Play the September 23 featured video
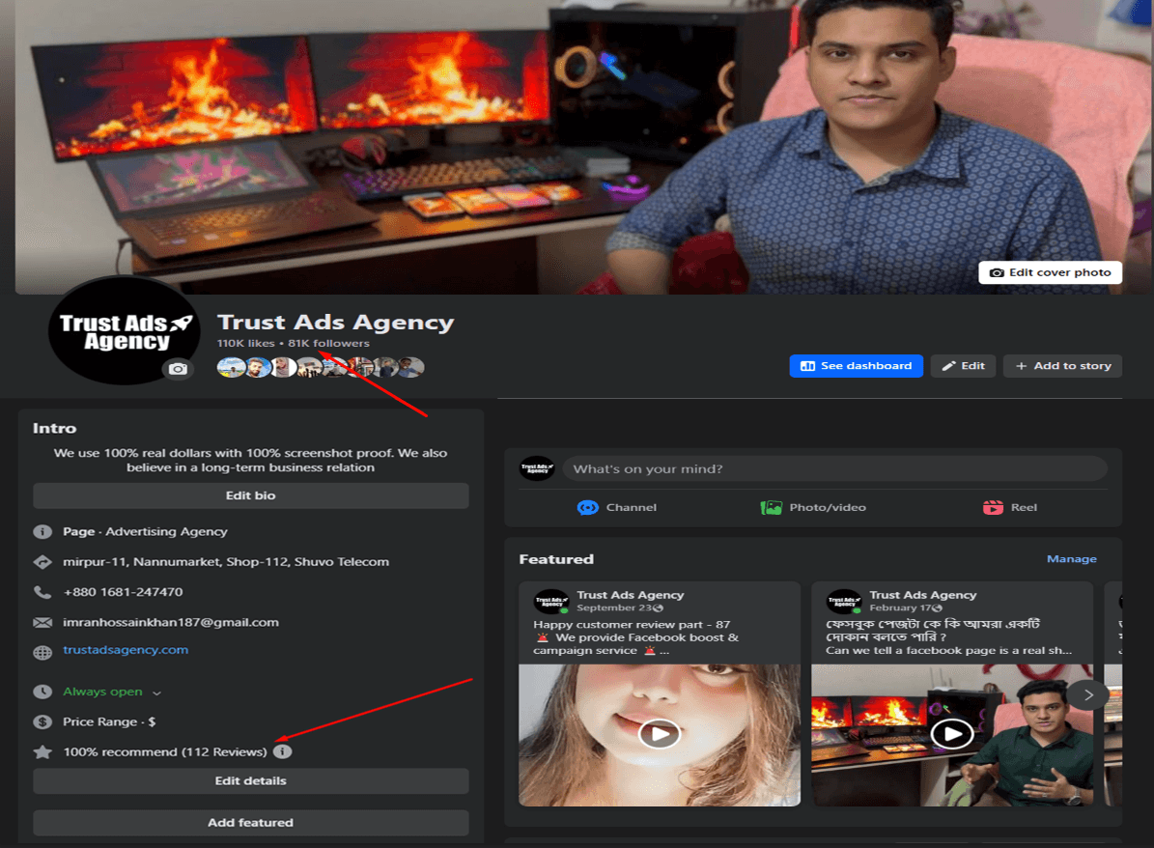This screenshot has width=1154, height=848. click(660, 734)
